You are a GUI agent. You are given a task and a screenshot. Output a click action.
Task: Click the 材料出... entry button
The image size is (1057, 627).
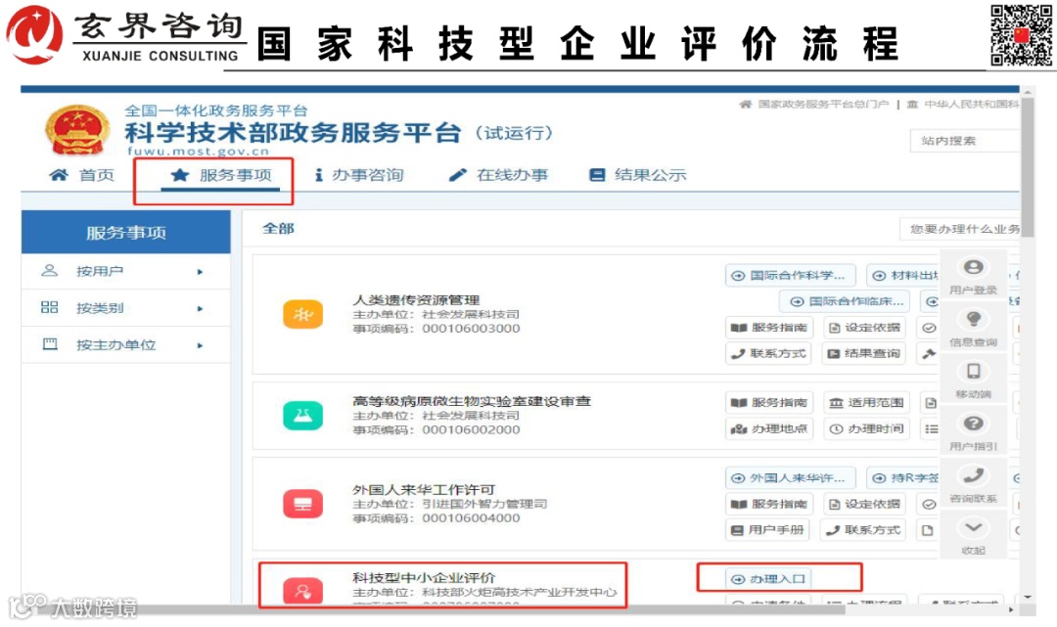[903, 276]
